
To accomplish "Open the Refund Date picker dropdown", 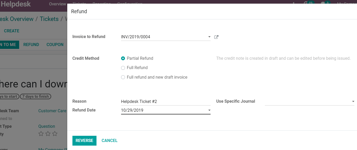I will pos(209,110).
